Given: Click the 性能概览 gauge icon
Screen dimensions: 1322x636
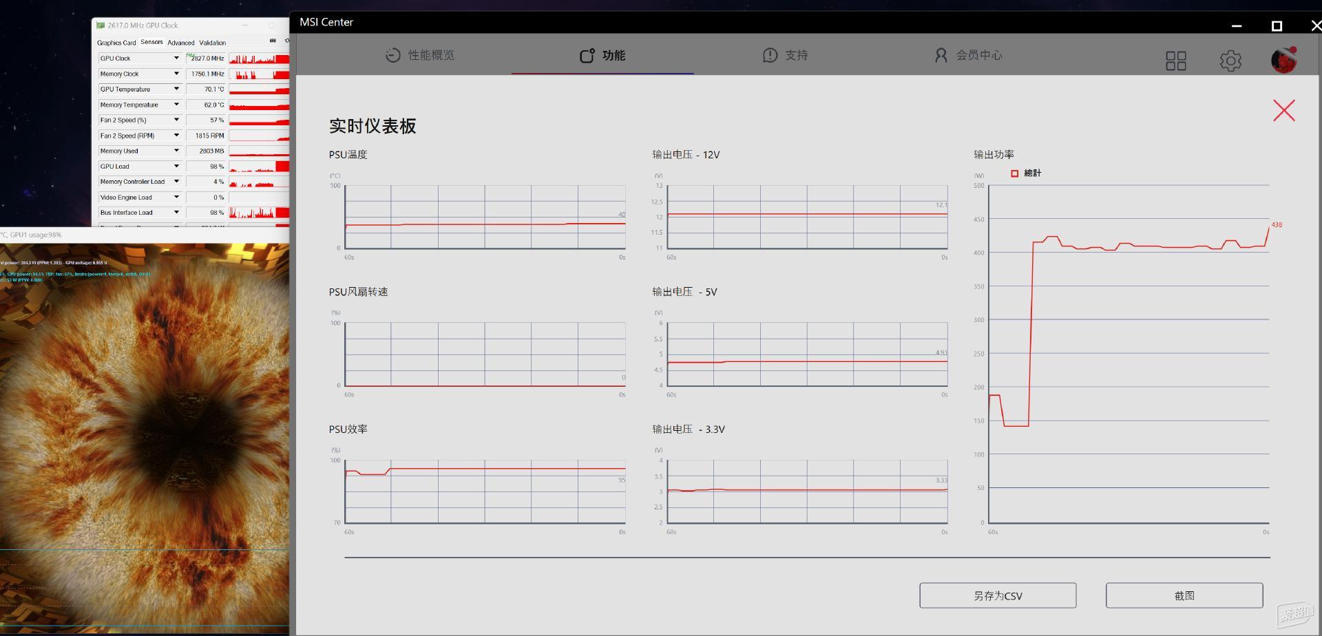Looking at the screenshot, I should point(392,55).
